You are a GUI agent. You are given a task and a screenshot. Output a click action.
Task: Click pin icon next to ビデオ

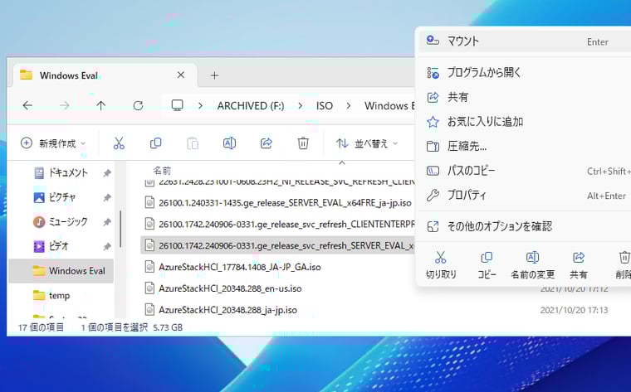coord(107,247)
